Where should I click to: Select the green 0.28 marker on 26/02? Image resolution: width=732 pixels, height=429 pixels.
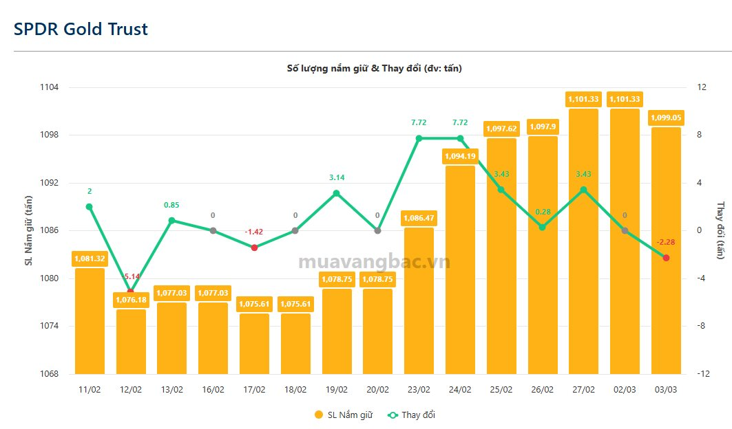tap(542, 227)
